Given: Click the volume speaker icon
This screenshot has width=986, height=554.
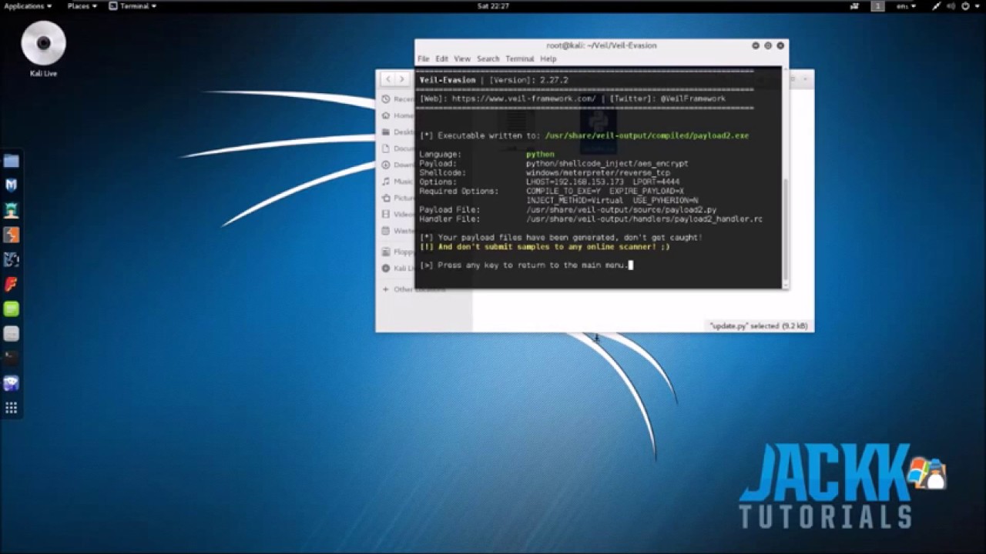Looking at the screenshot, I should click(951, 5).
